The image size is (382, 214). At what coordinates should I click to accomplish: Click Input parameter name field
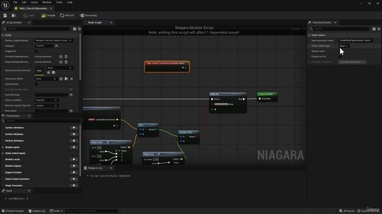pos(355,40)
